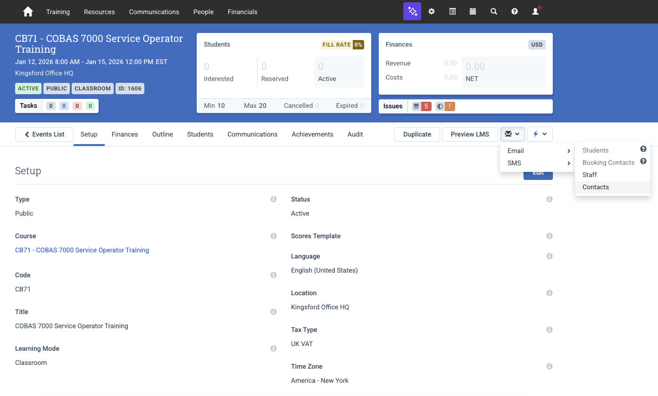658x396 pixels.
Task: Click the info icon next to Tax Type
Action: (550, 330)
